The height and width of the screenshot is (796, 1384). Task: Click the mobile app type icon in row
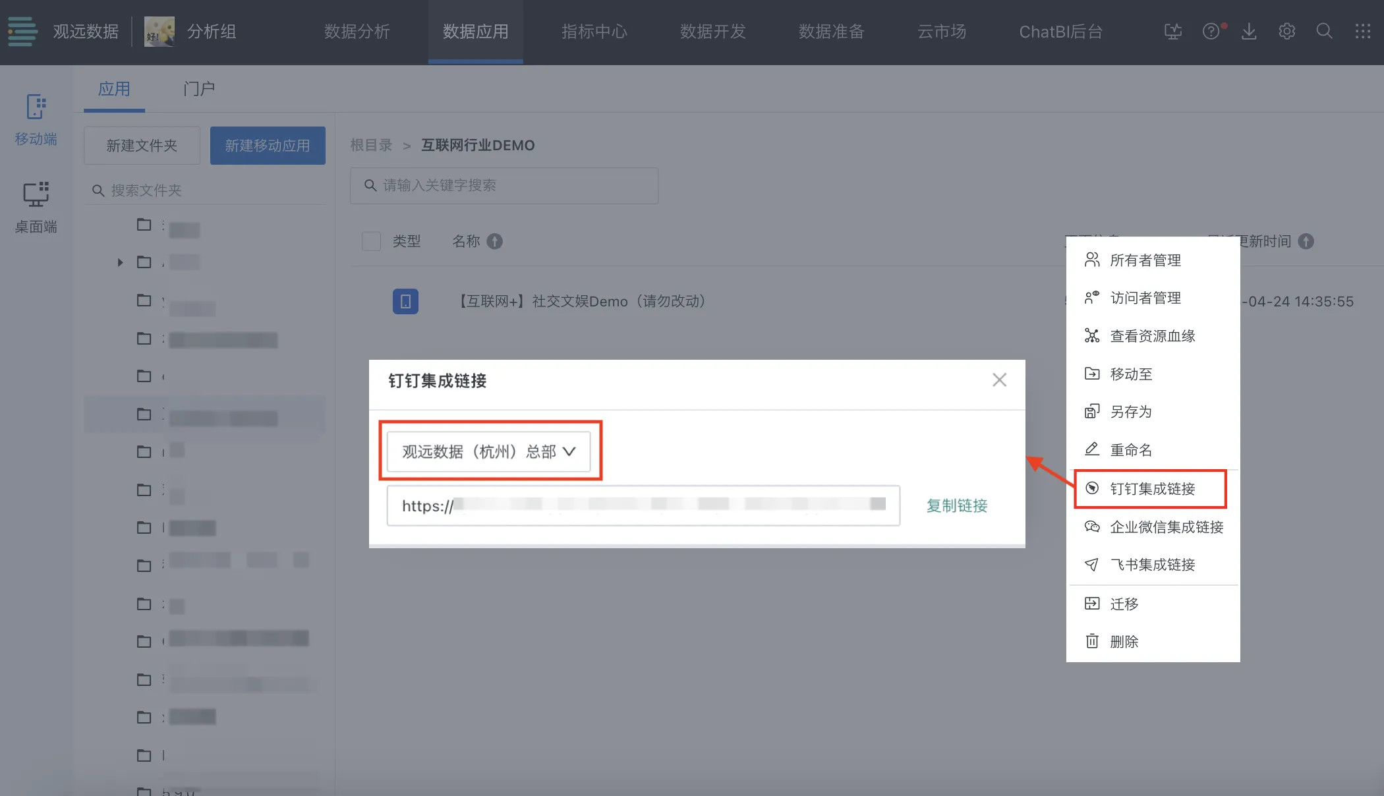click(405, 301)
